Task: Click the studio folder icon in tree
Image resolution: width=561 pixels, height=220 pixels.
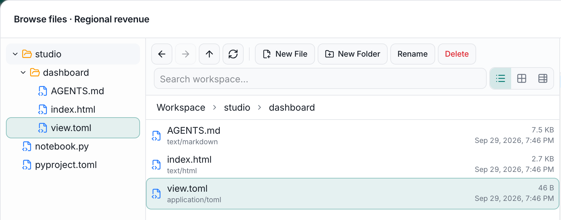Action: pos(27,54)
